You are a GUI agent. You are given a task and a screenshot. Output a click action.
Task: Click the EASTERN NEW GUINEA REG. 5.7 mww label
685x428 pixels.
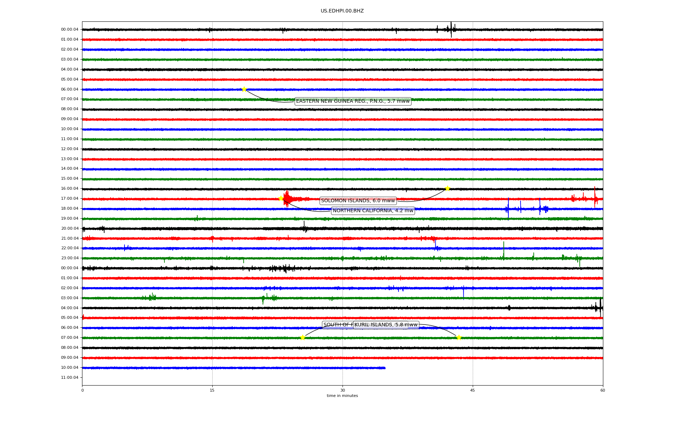tap(352, 101)
